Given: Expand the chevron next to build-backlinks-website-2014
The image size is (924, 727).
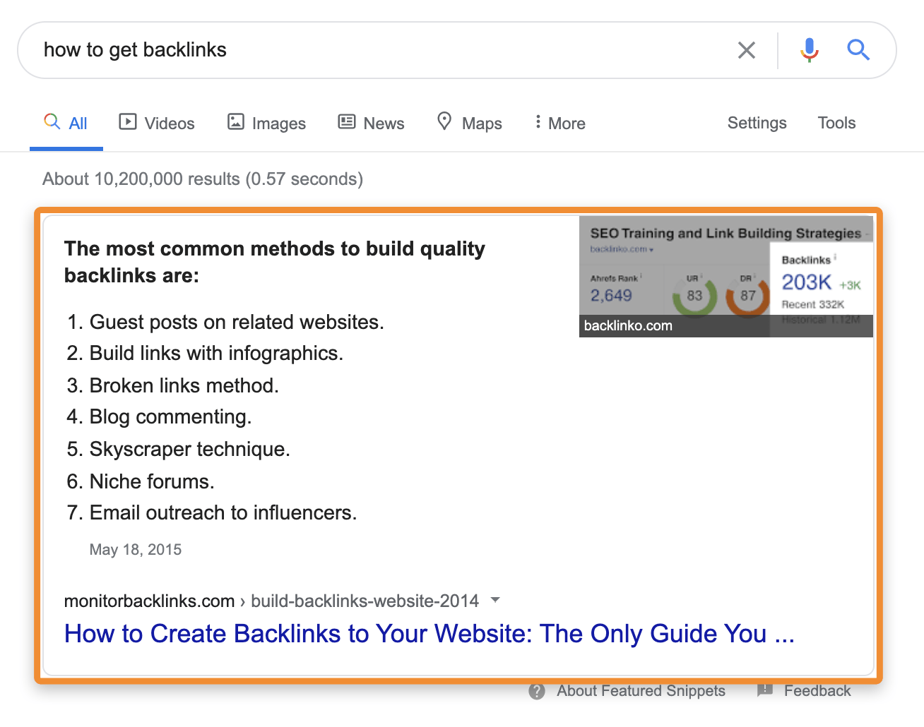Looking at the screenshot, I should coord(495,599).
